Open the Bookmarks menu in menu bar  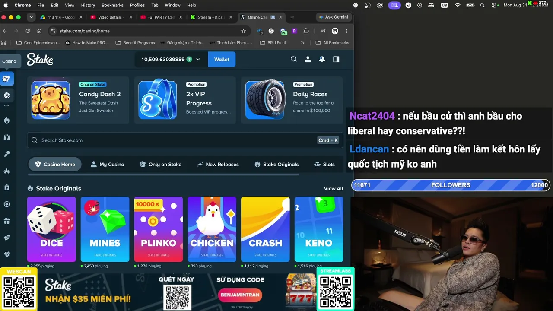click(112, 5)
